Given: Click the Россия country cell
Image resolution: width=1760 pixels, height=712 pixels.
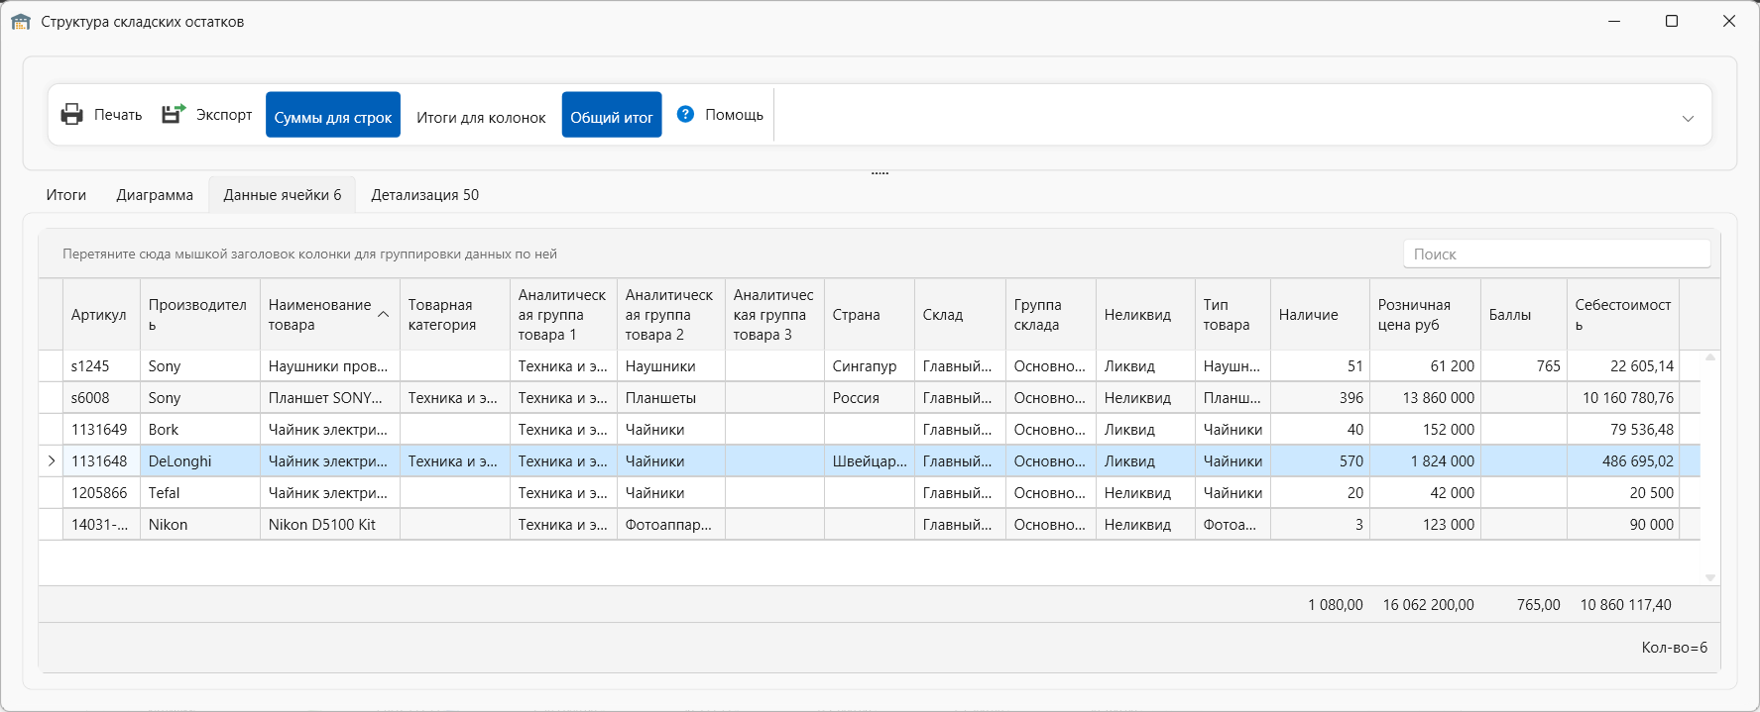Looking at the screenshot, I should (x=870, y=398).
